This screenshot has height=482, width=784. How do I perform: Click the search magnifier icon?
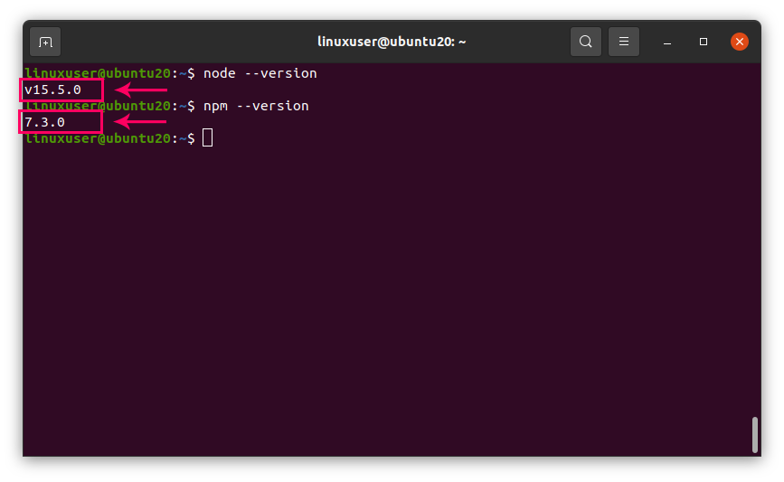(x=586, y=42)
